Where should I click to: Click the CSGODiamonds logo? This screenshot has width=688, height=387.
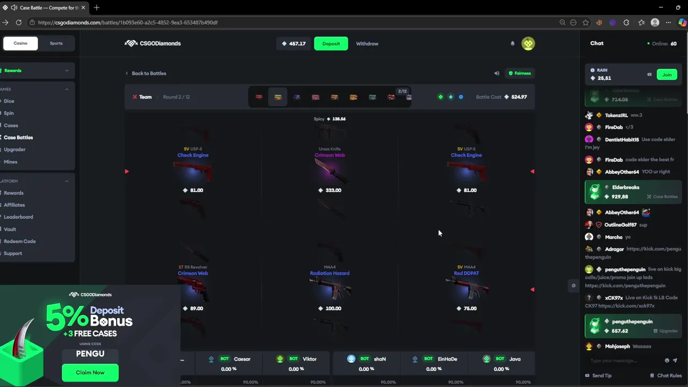pyautogui.click(x=153, y=44)
